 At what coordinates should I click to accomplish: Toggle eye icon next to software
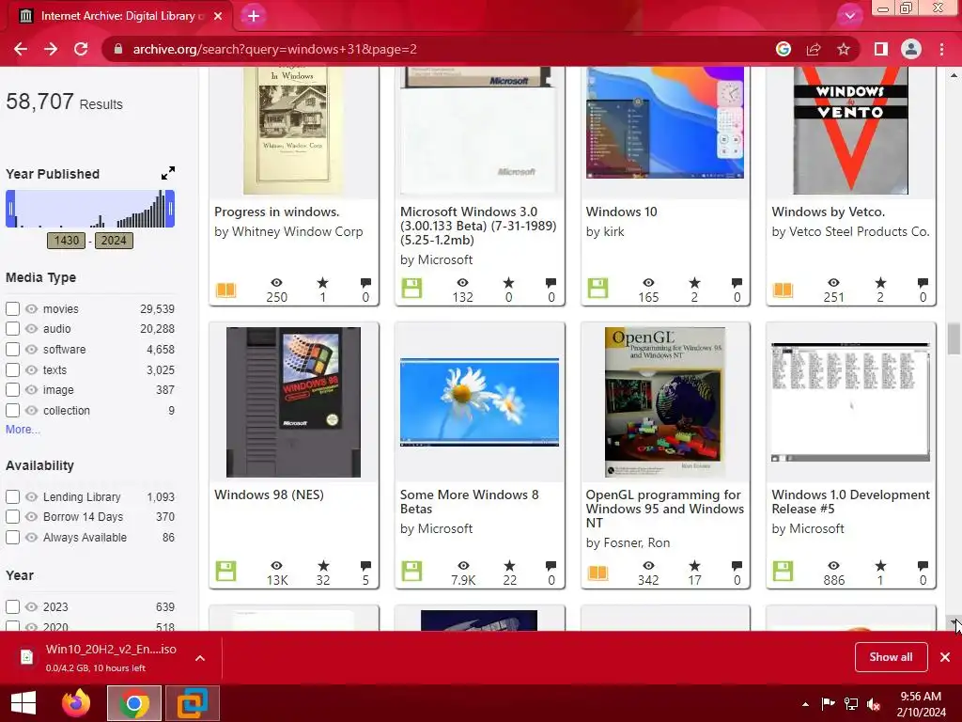pyautogui.click(x=31, y=349)
